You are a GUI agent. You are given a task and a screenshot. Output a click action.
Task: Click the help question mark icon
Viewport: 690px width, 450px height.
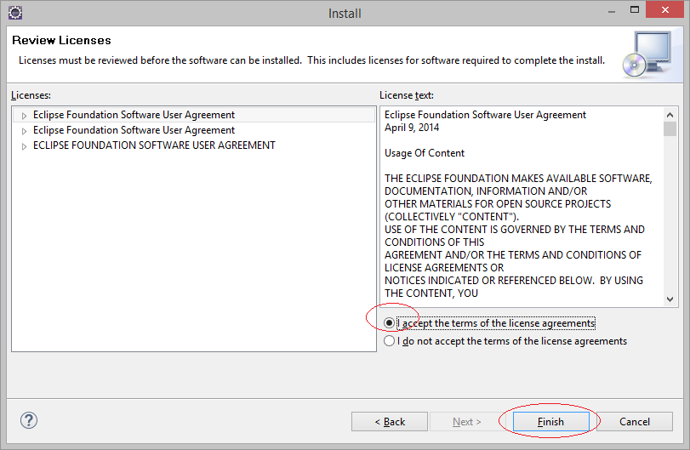(x=29, y=420)
